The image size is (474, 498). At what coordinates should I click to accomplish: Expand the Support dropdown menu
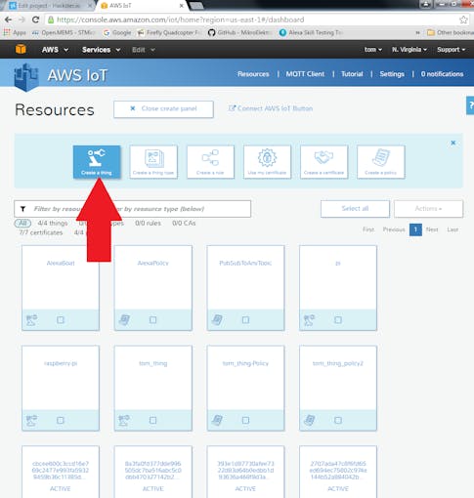452,50
